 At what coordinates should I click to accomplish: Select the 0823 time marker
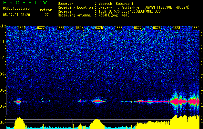(60, 28)
